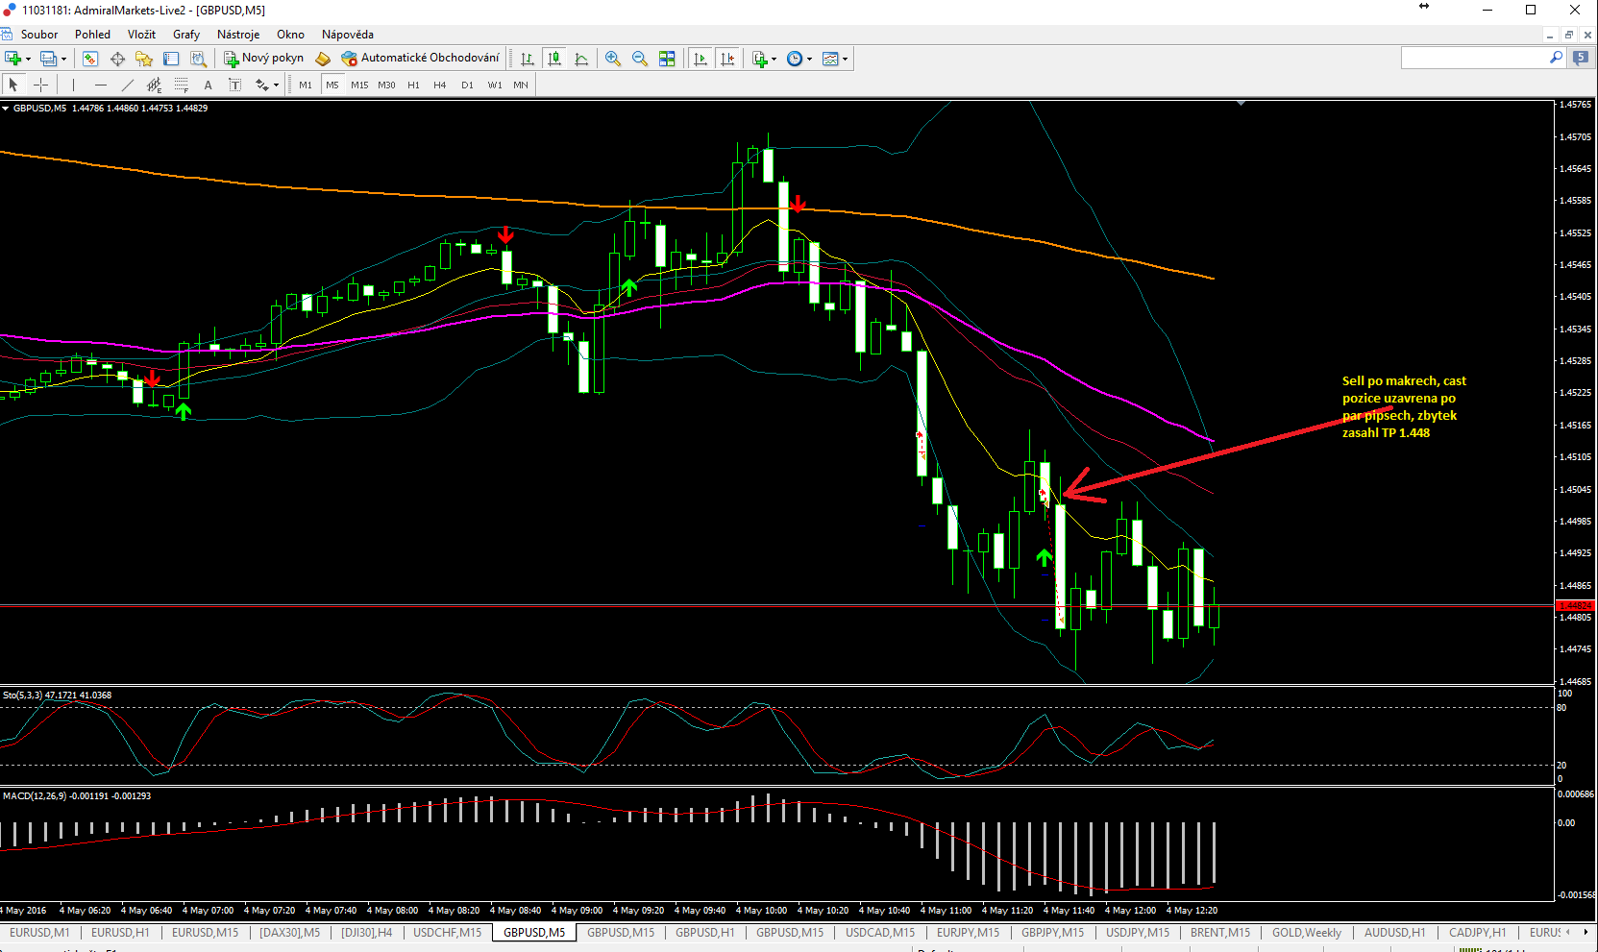Enable the M15 timeframe button
Viewport: 1598px width, 952px height.
click(359, 85)
